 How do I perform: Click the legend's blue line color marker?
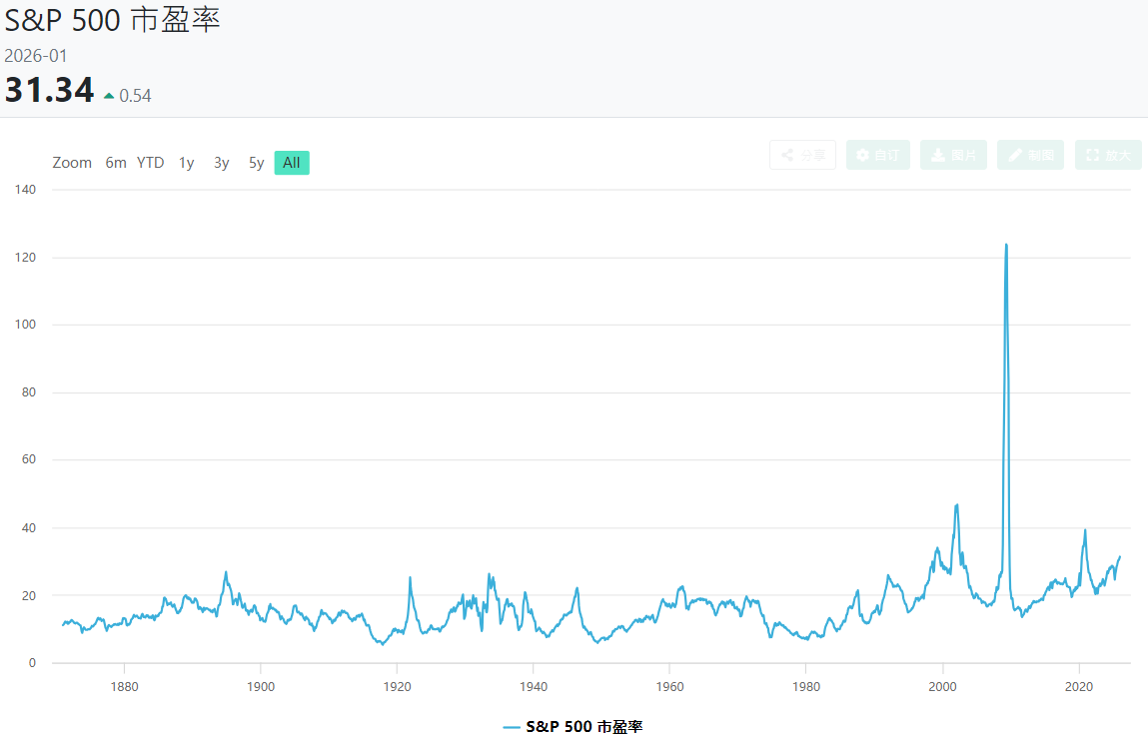pos(512,726)
